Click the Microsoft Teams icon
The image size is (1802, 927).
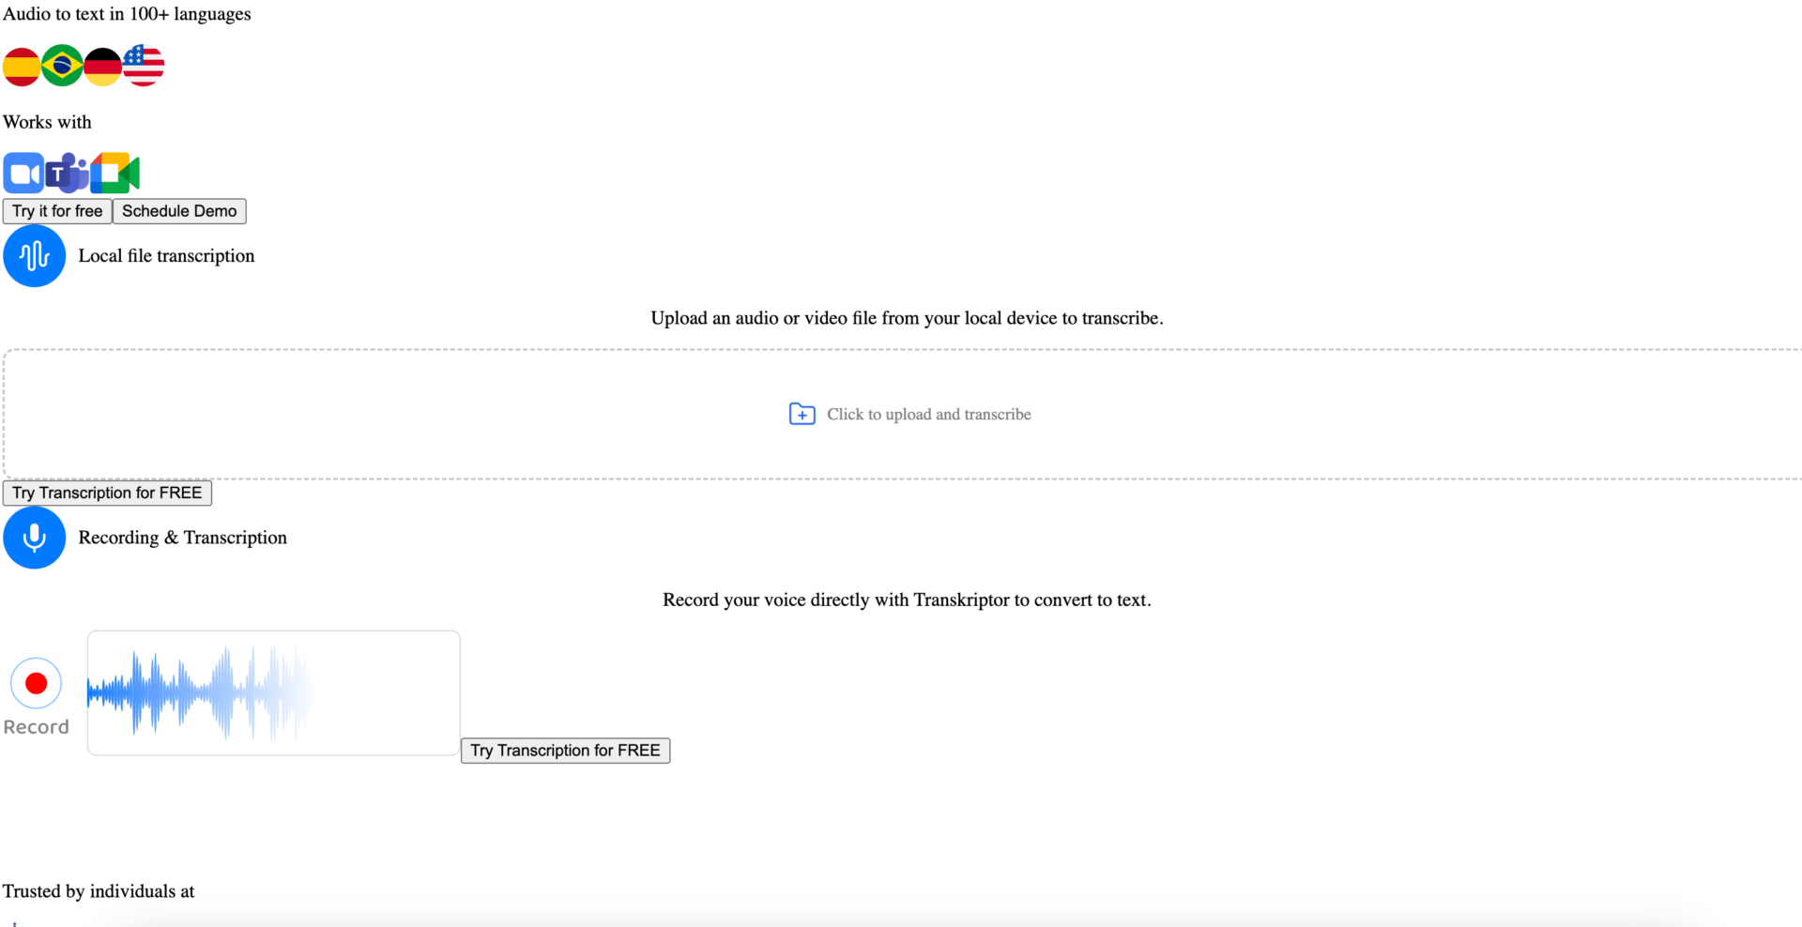coord(67,174)
